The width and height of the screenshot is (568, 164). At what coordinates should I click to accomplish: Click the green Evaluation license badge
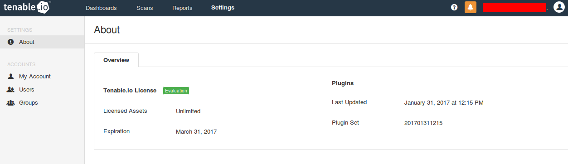176,91
